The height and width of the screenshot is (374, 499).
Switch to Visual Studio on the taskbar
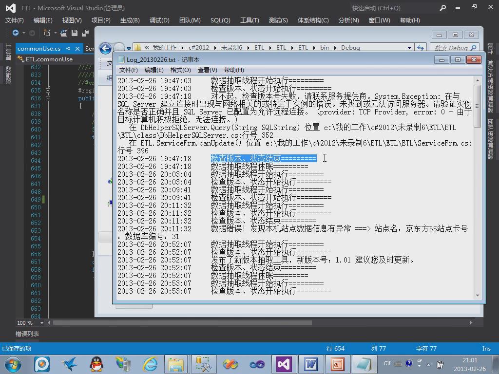[x=284, y=364]
